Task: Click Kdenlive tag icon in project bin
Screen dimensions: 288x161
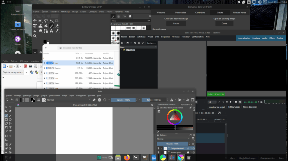Action: (135, 43)
